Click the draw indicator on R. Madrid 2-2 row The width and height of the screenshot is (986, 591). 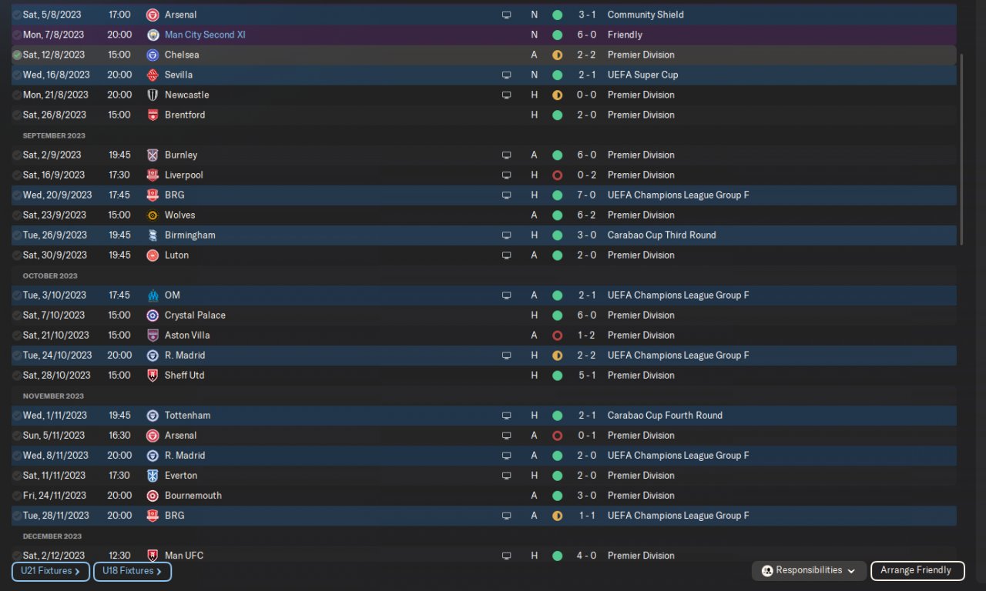tap(557, 355)
